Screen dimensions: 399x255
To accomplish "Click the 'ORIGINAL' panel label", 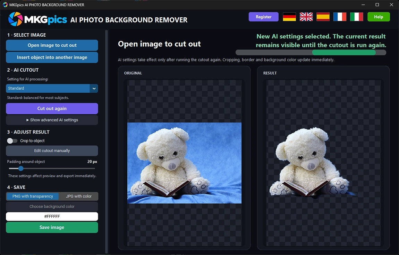I will click(x=133, y=73).
